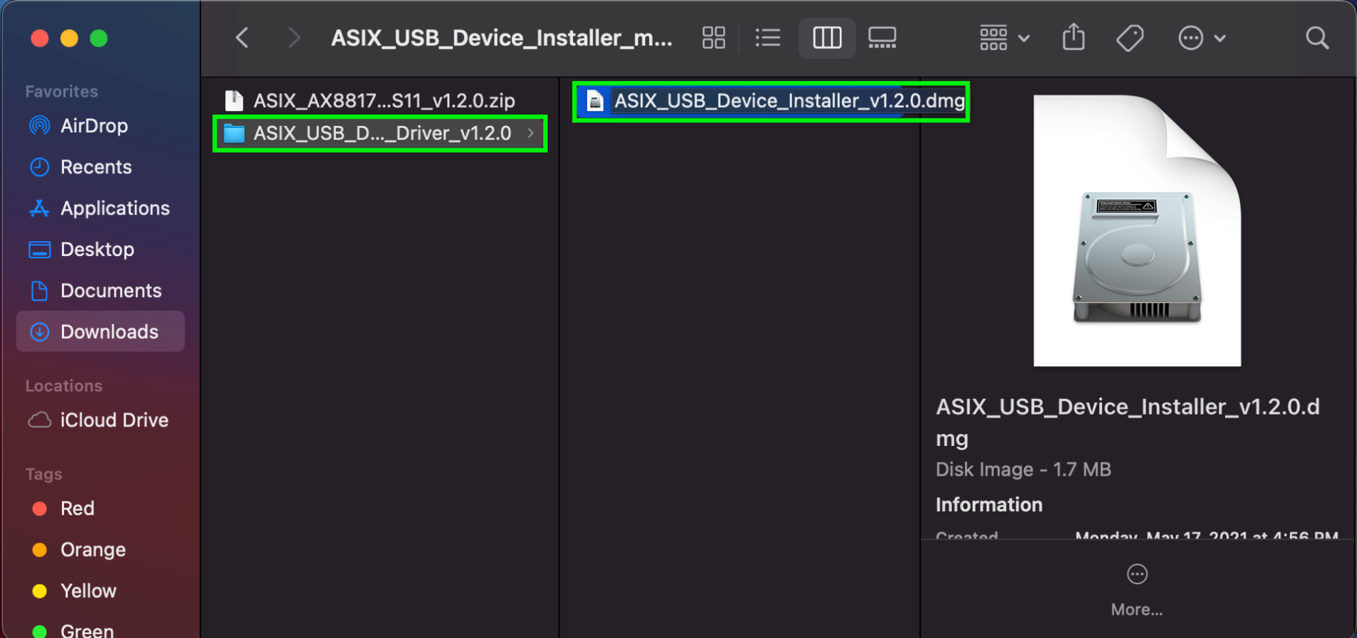Screen dimensions: 1357x638
Task: Click the Search magnifier icon
Action: click(1317, 38)
